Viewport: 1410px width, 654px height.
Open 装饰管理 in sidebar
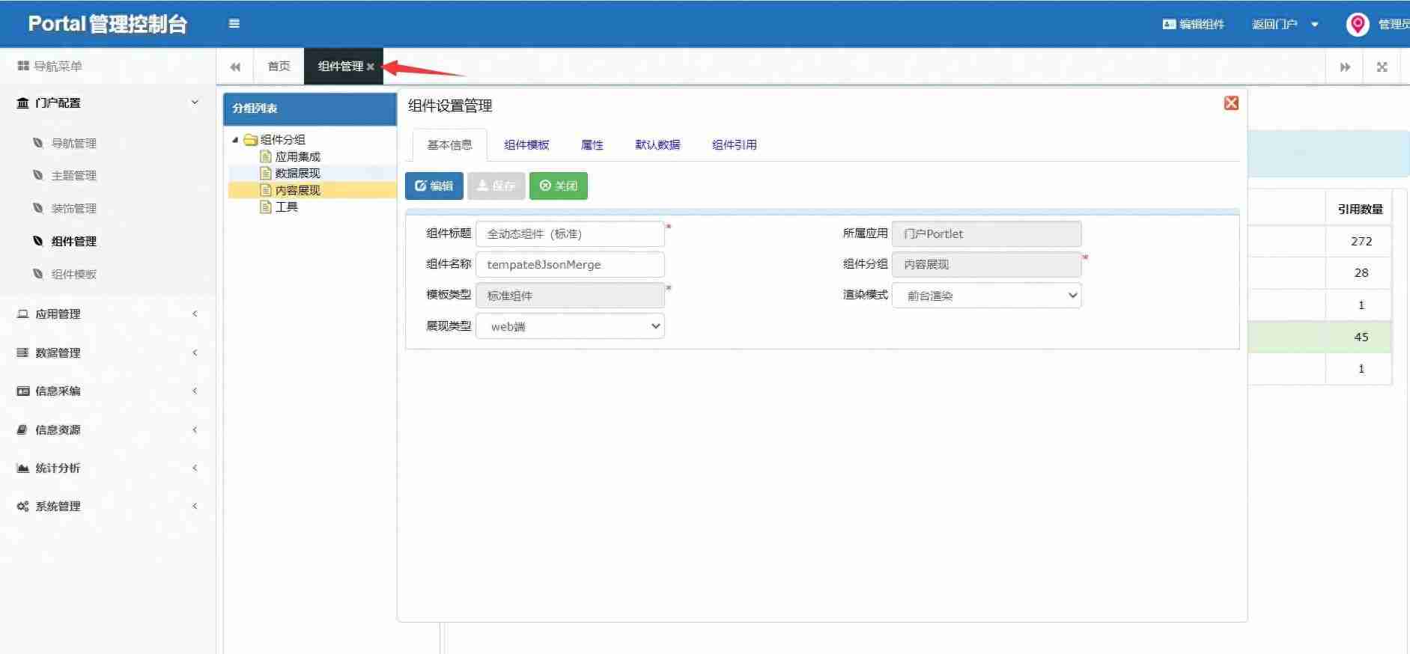point(73,208)
